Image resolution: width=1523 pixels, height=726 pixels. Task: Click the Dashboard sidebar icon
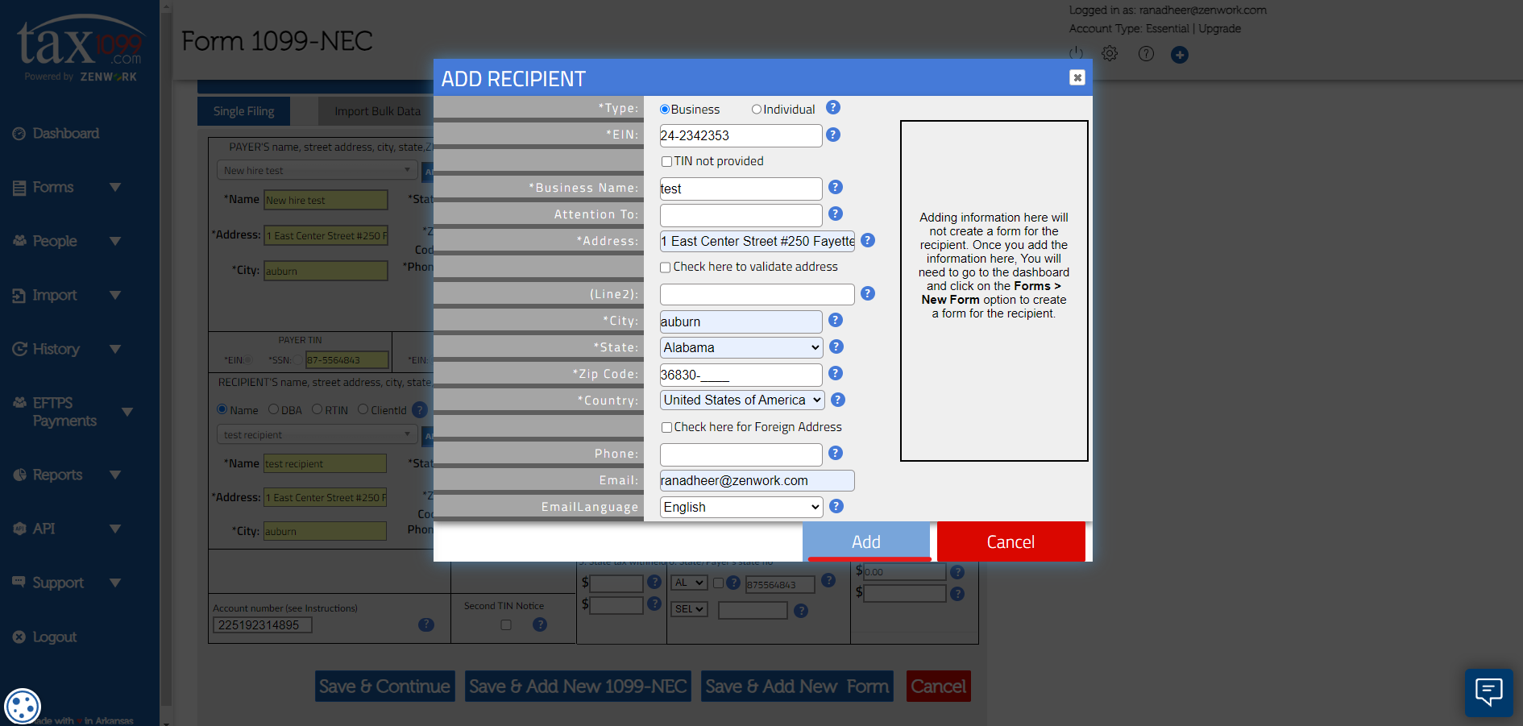point(19,134)
